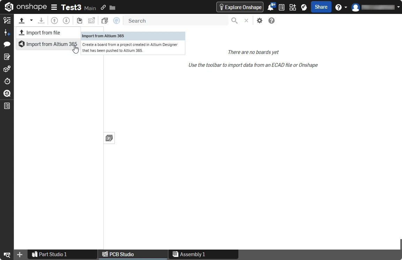Image resolution: width=402 pixels, height=260 pixels.
Task: Open PCB Studio settings gear
Action: tap(260, 21)
